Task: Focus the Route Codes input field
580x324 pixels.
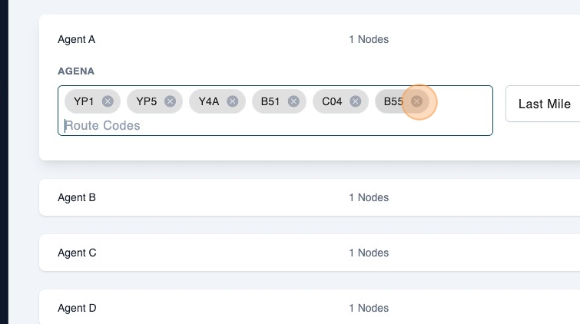Action: point(230,125)
